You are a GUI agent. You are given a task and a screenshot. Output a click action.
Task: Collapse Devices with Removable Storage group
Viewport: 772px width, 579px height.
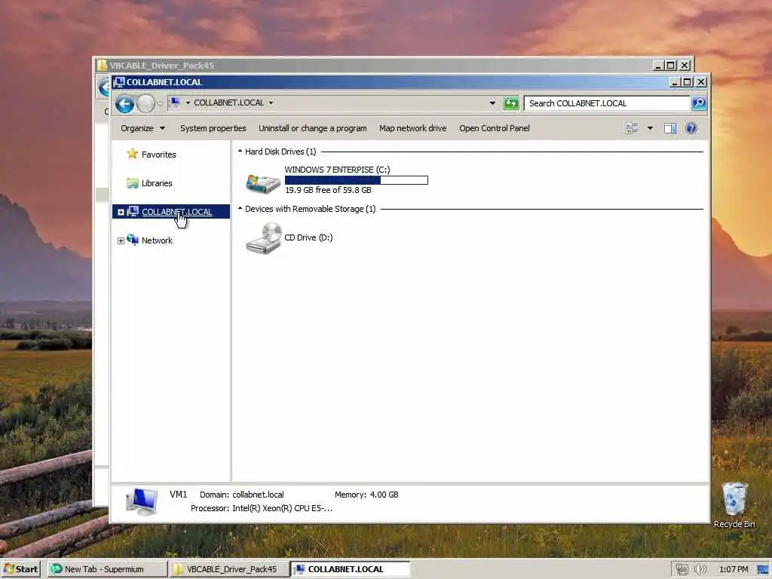tap(240, 208)
